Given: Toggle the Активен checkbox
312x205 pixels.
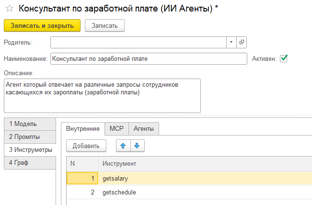Looking at the screenshot, I should [284, 58].
